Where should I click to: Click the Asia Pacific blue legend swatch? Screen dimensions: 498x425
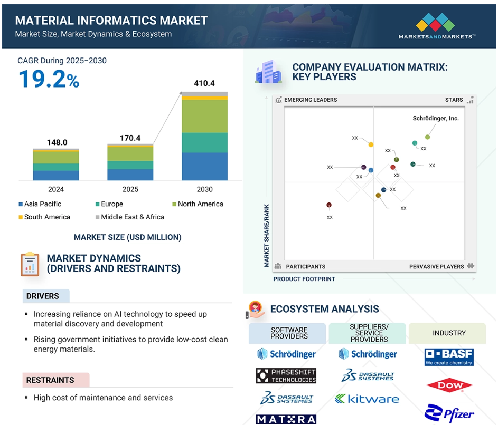(x=21, y=204)
